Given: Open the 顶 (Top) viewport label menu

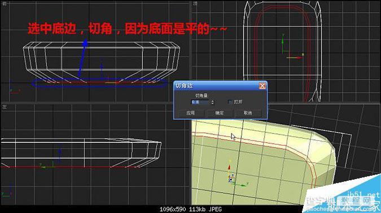Looking at the screenshot, I should [195, 3].
